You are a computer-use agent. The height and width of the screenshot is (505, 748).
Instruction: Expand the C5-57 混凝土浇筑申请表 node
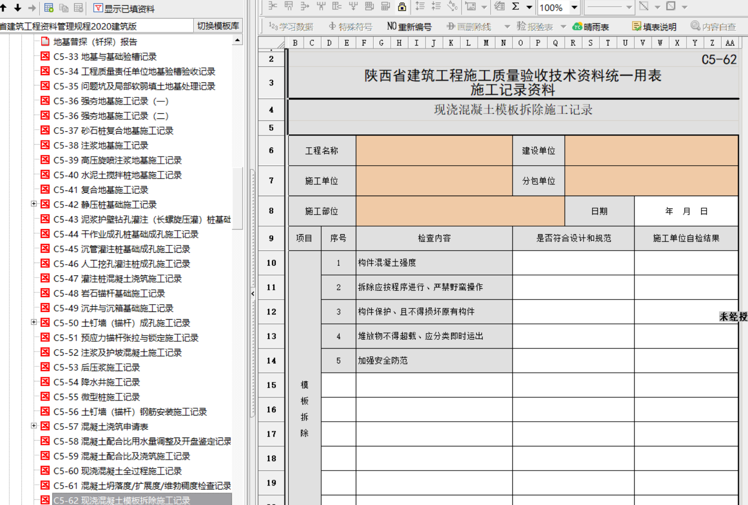(34, 426)
